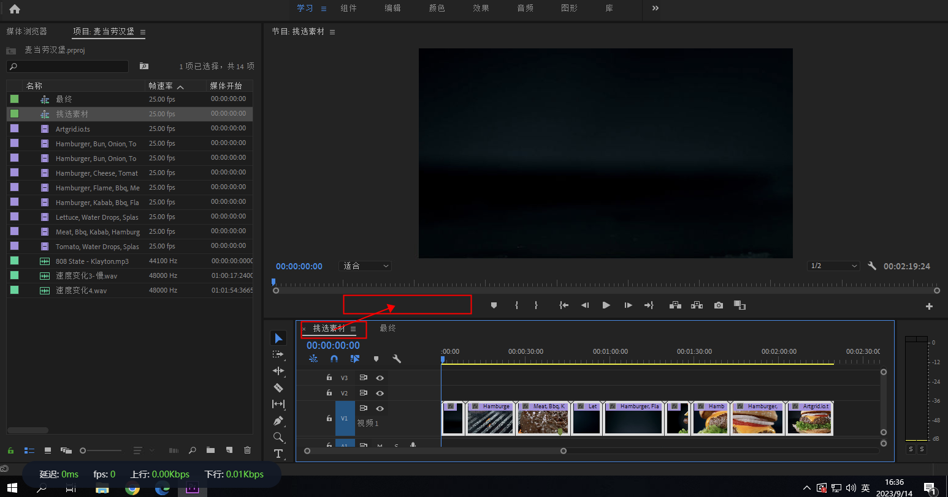Open program monitor wrench settings
This screenshot has height=497, width=948.
tap(872, 266)
